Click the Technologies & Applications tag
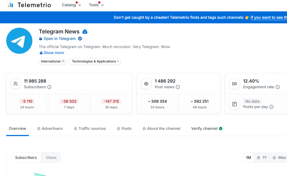Viewport: 287px width, 176px height. tap(95, 61)
